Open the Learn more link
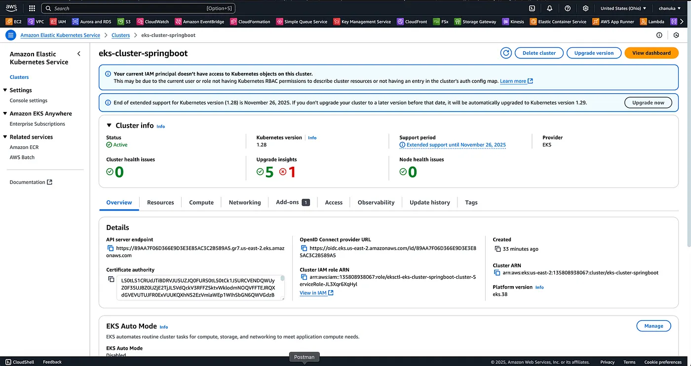 click(x=516, y=81)
